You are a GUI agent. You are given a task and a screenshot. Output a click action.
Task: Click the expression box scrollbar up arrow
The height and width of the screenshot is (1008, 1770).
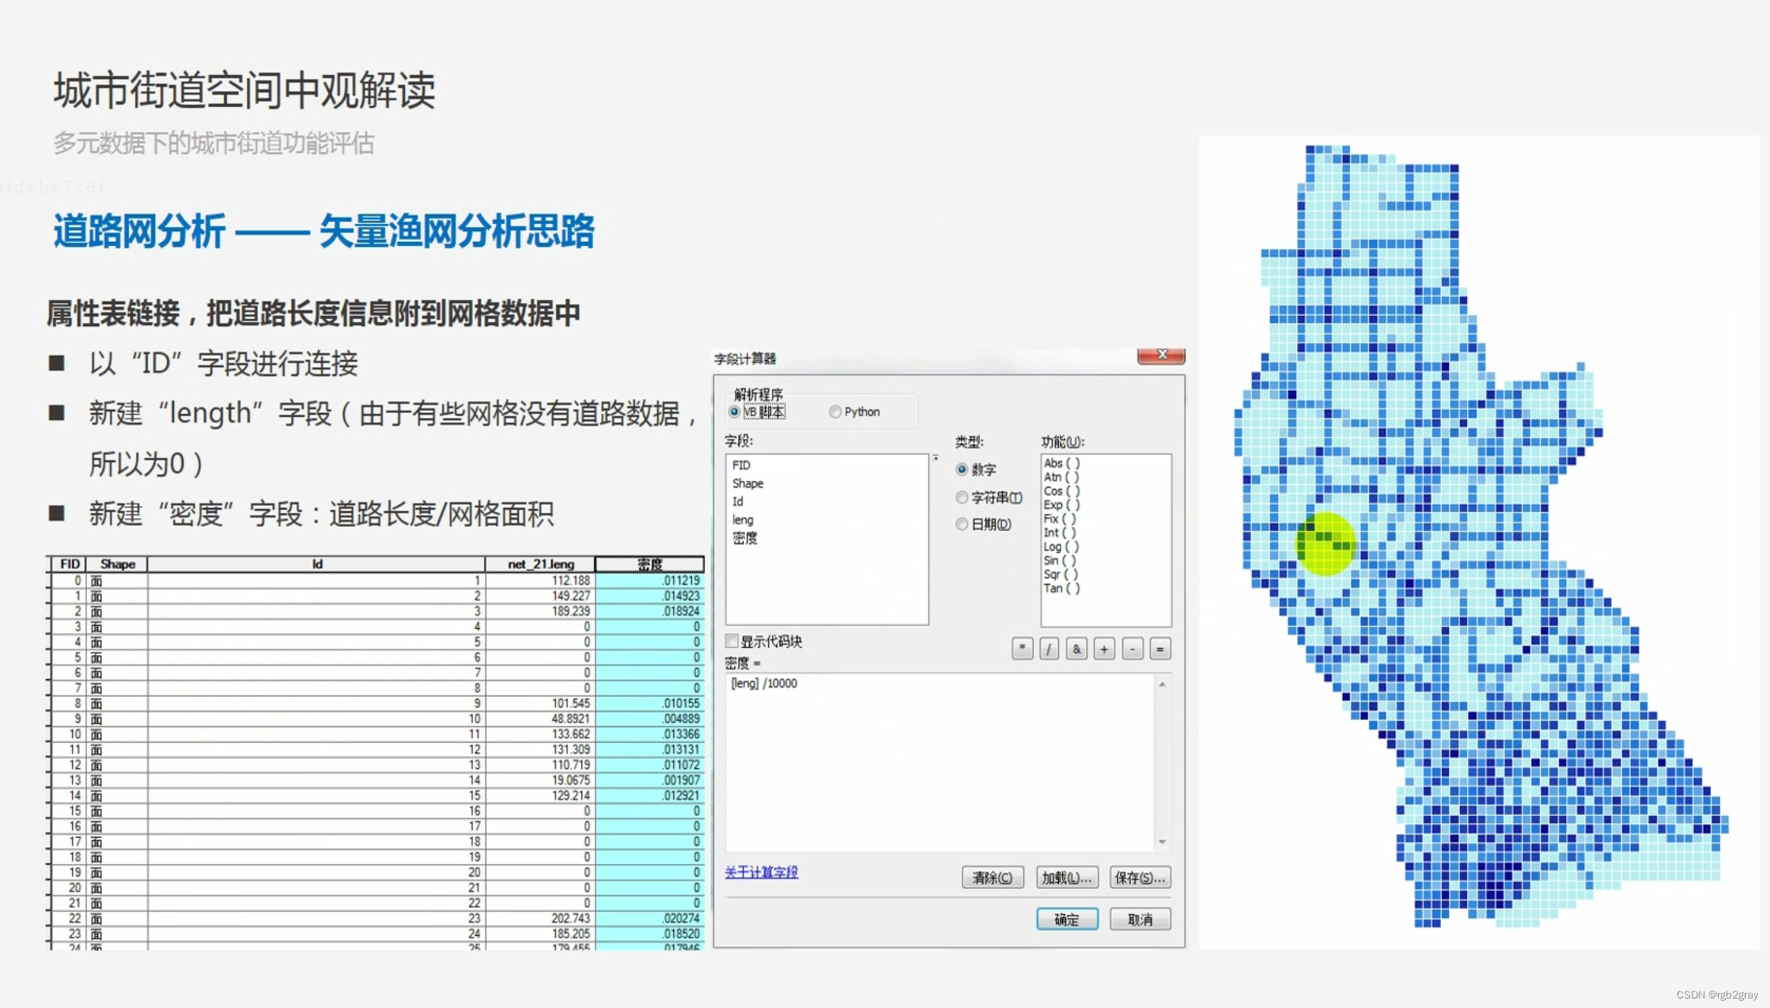click(x=1162, y=684)
